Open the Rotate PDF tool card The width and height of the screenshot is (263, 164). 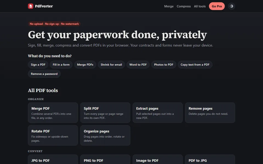pos(53,135)
